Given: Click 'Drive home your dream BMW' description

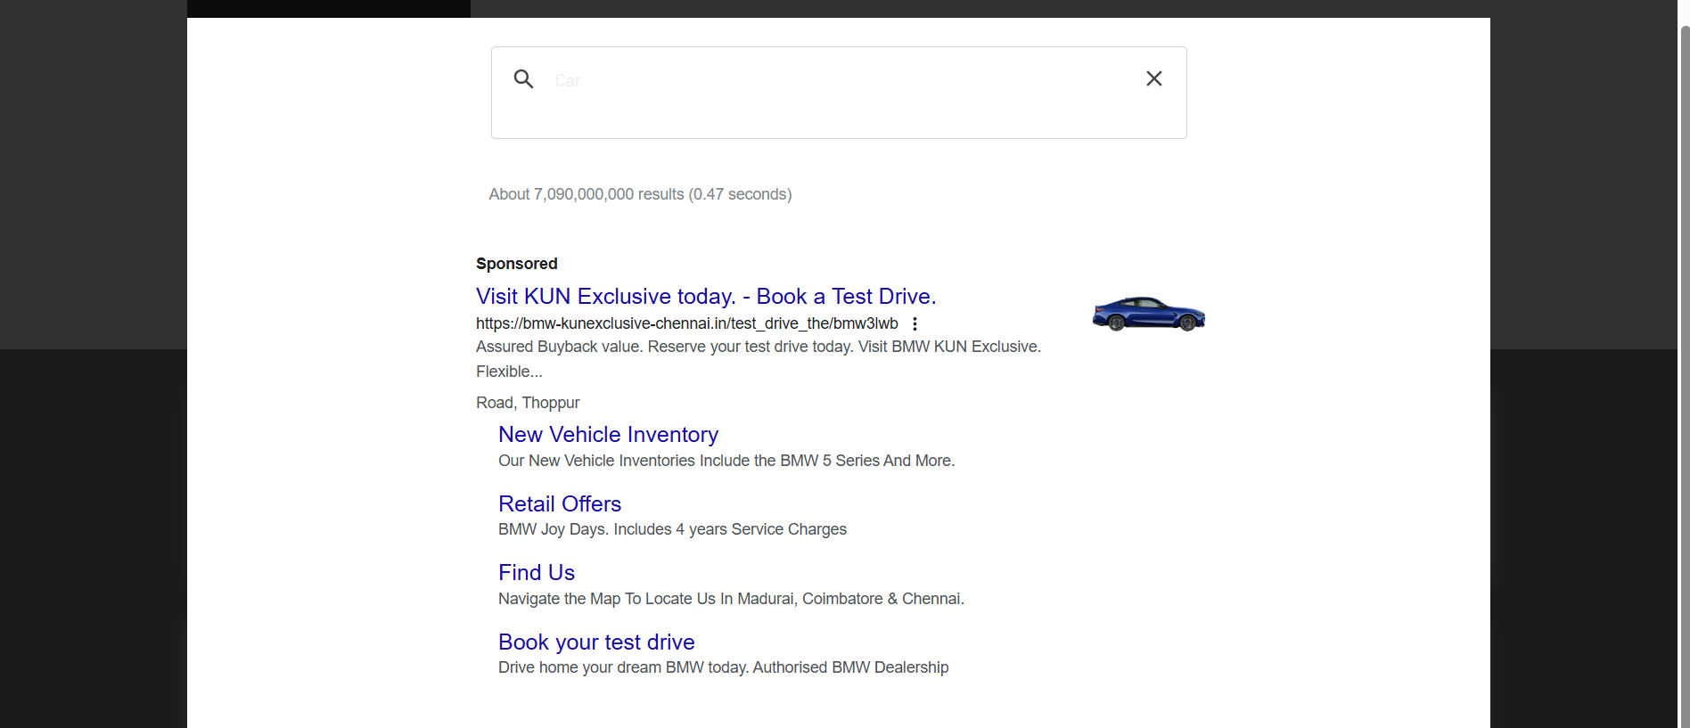Looking at the screenshot, I should click(x=723, y=667).
